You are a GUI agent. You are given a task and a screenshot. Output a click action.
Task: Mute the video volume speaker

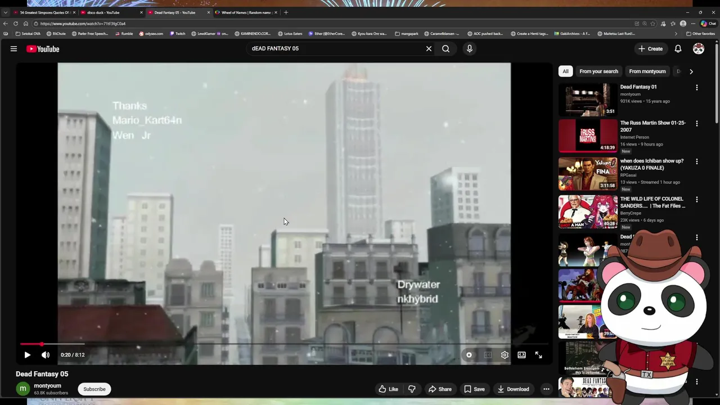46,355
